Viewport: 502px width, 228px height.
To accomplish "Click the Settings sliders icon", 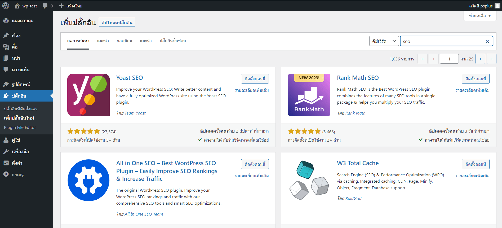I will (6, 163).
